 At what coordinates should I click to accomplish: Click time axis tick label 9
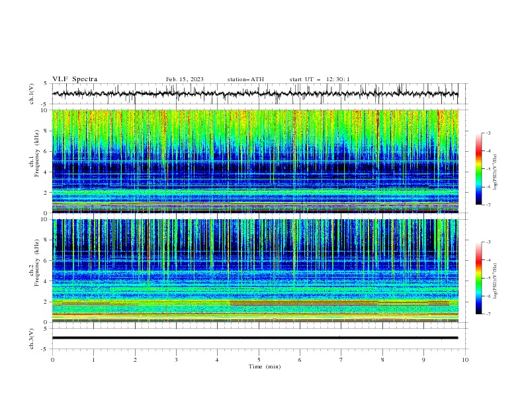click(423, 360)
